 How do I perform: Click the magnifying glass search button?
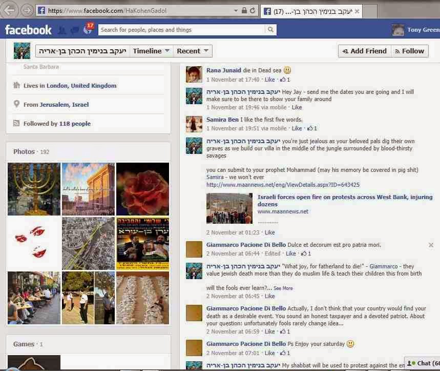pos(270,30)
